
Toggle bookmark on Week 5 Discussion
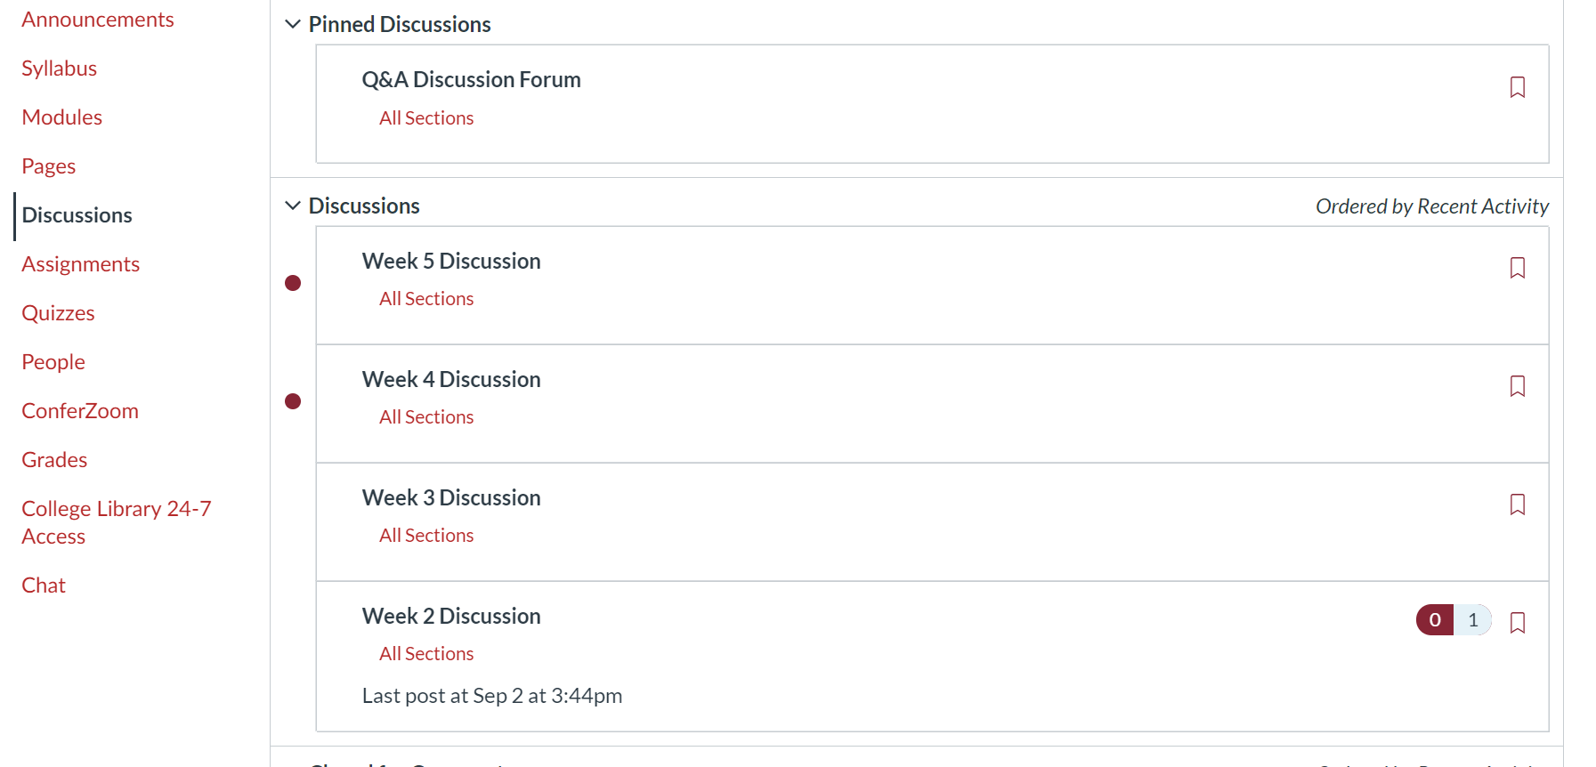pos(1518,268)
